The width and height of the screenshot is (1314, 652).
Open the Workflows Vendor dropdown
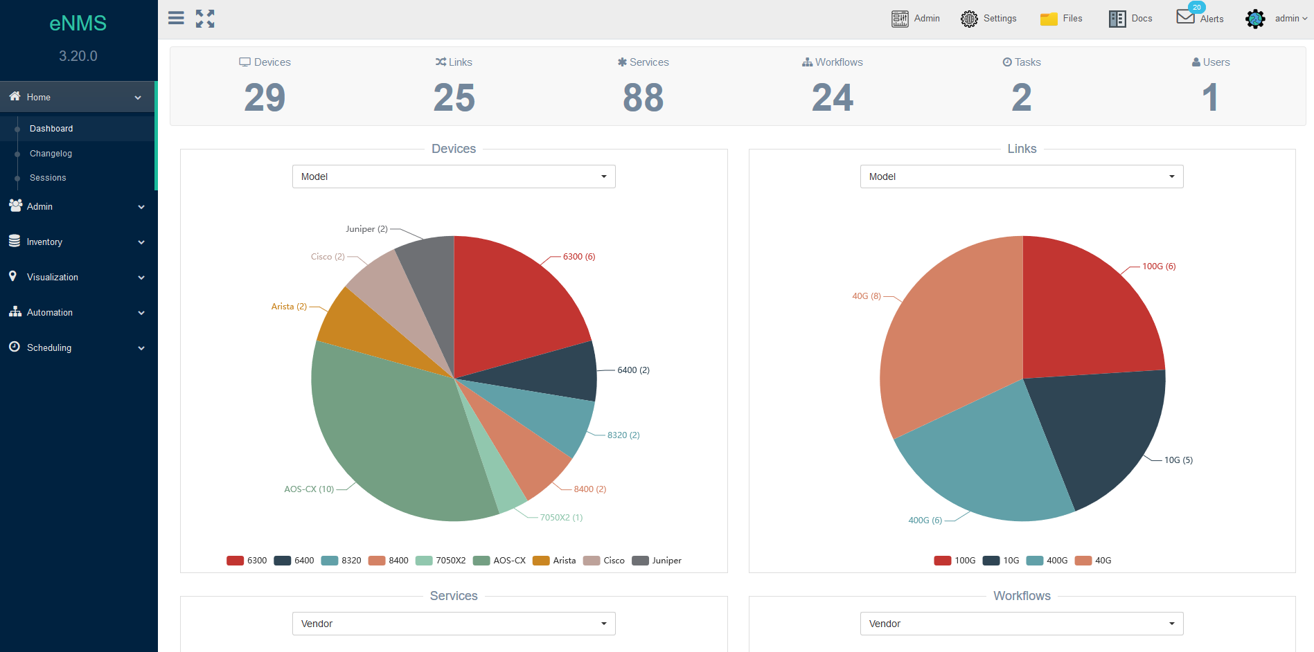pos(1022,624)
